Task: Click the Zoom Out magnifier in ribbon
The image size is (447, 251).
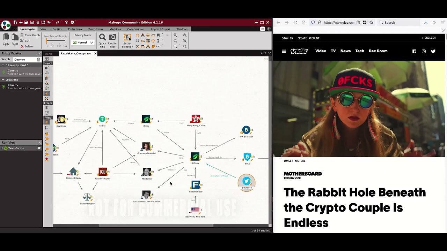Action: point(185,41)
